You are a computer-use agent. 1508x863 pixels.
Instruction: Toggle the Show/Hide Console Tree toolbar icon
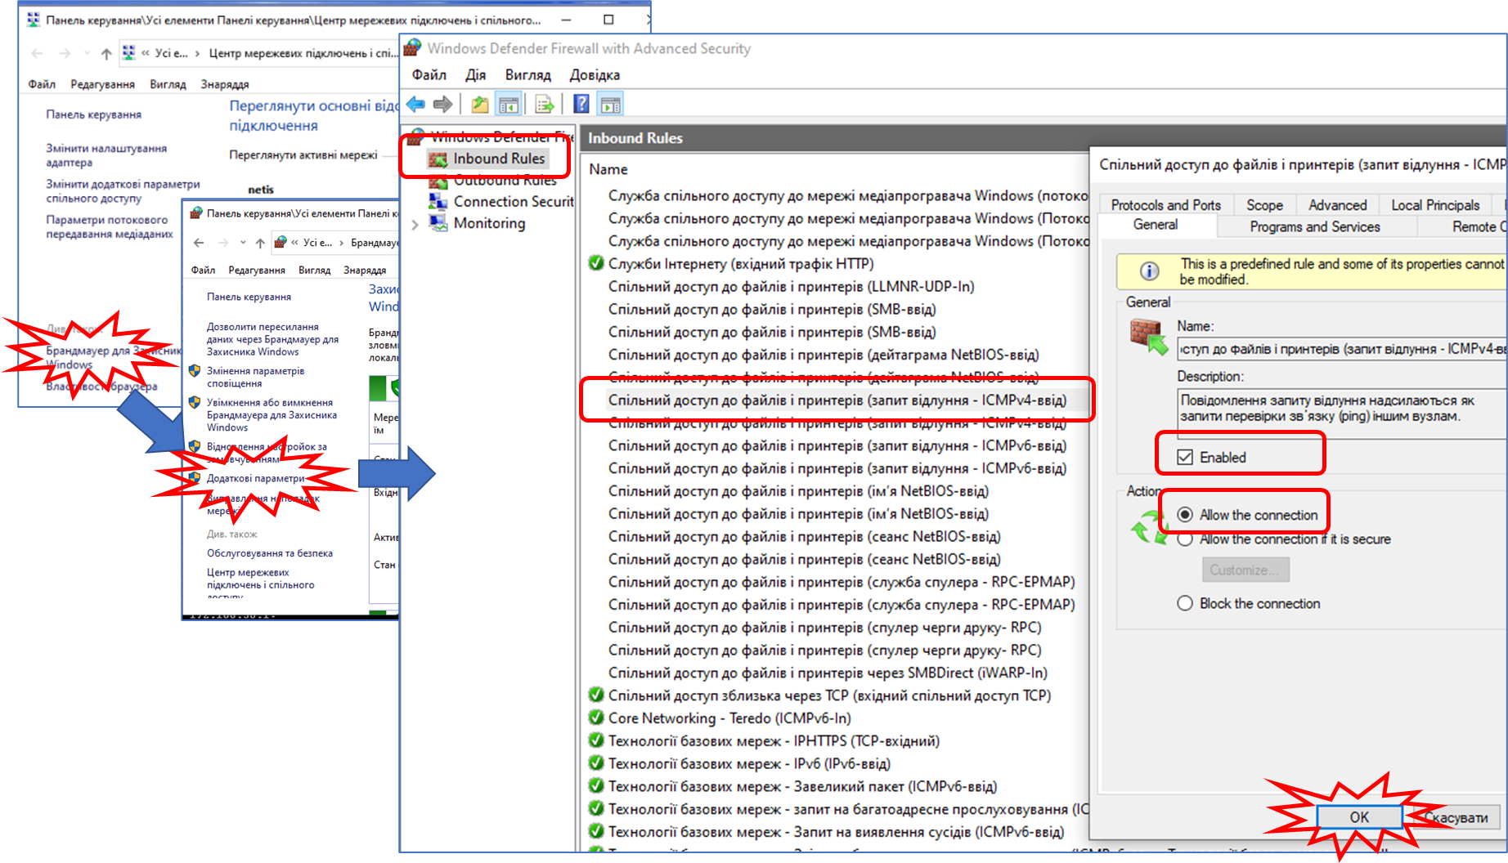click(509, 105)
